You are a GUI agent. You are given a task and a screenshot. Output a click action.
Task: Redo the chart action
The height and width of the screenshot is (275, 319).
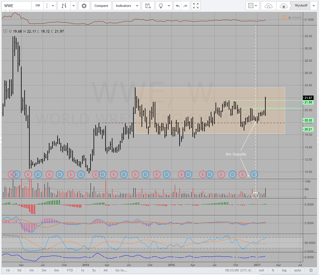[185, 6]
